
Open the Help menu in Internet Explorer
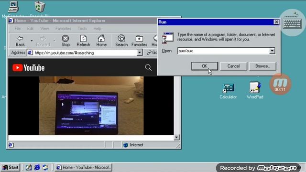point(97,29)
